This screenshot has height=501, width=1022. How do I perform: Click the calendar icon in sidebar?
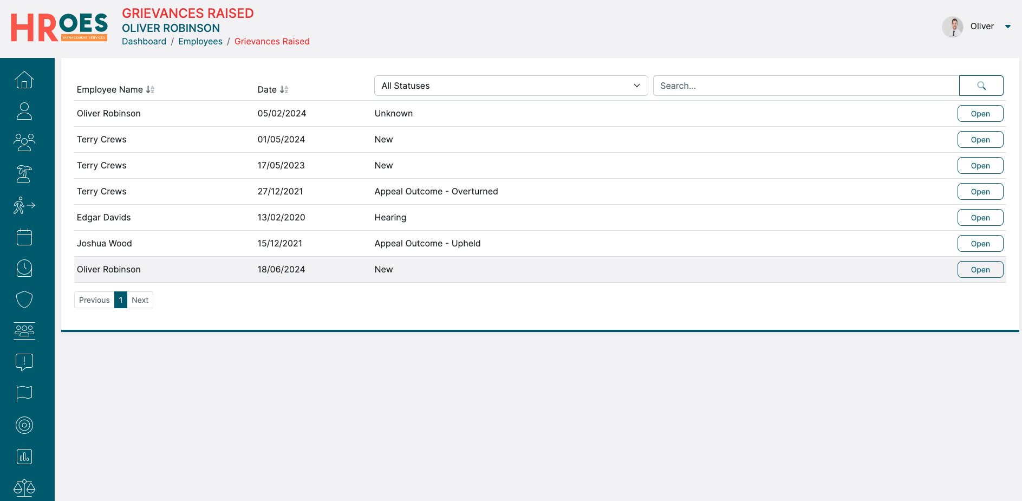click(x=24, y=237)
